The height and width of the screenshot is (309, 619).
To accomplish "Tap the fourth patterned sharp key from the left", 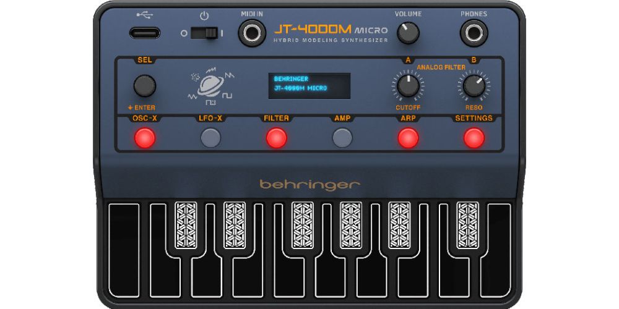I will click(x=351, y=225).
